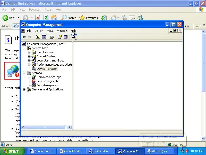Click the Back arrow in Computer Management toolbar
Screen dimensions: 206x155
click(x=24, y=37)
